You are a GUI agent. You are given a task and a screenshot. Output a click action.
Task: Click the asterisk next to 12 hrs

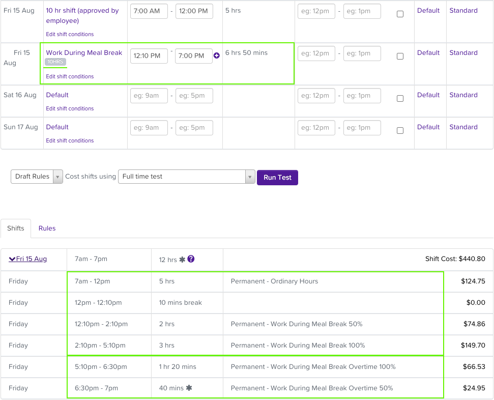182,260
